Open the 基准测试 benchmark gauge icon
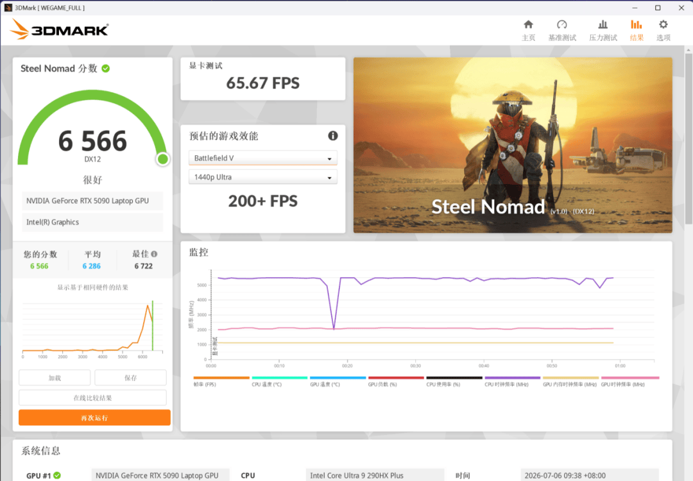This screenshot has width=693, height=481. point(561,25)
